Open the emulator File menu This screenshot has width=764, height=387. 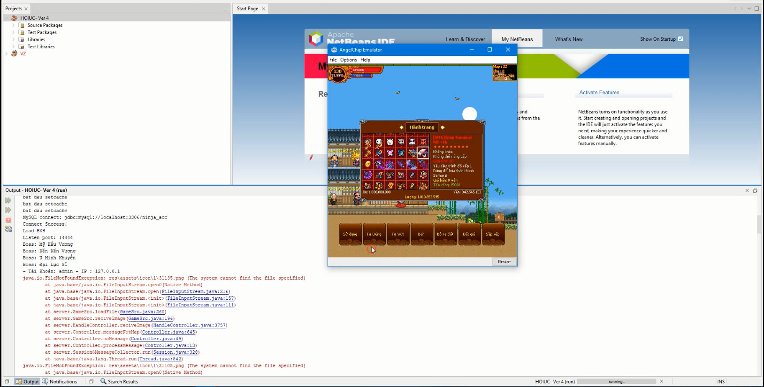(x=333, y=60)
